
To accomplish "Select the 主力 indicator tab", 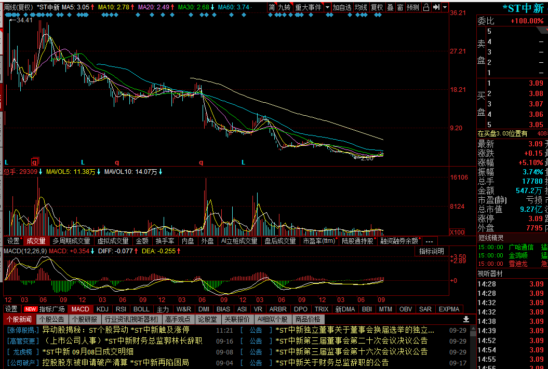I will click(x=163, y=309).
